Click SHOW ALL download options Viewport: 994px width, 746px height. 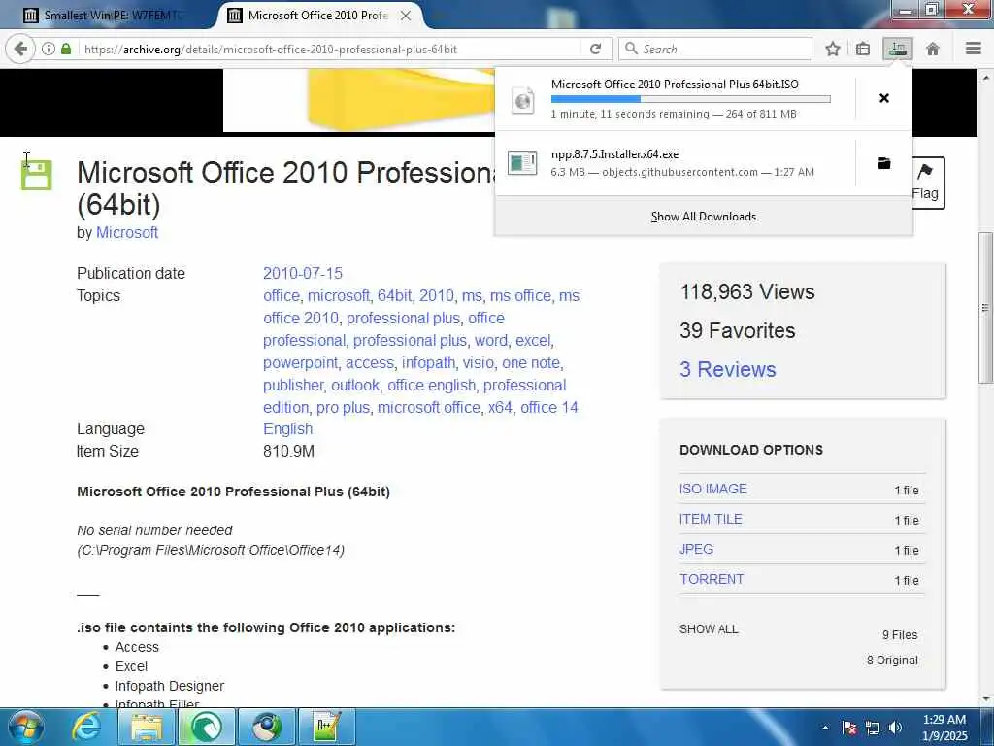click(x=709, y=629)
